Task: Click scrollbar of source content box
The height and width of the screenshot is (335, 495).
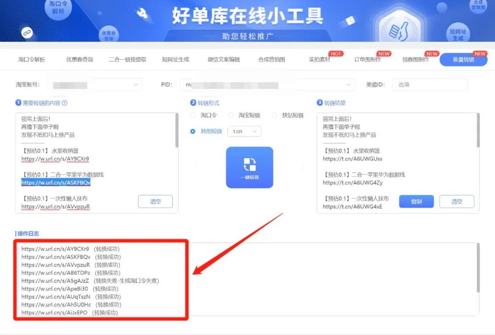Action: tap(177, 130)
